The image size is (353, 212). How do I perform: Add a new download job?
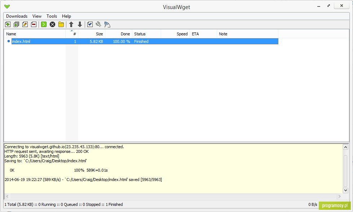[8, 24]
